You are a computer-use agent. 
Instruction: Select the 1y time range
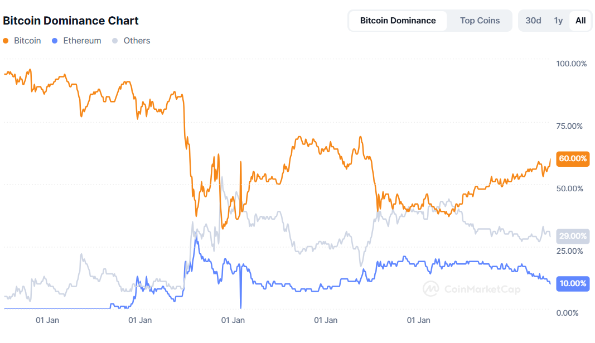tap(558, 21)
